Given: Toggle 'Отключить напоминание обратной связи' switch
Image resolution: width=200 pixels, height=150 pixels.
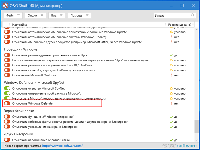Looking at the screenshot, I should pyautogui.click(x=7, y=140).
